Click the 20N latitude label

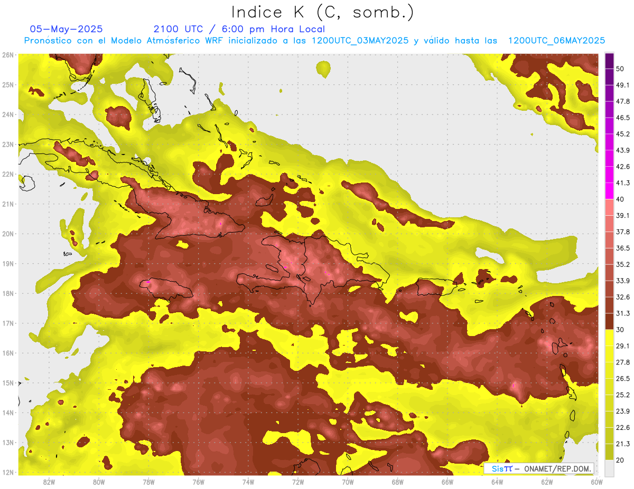point(7,234)
